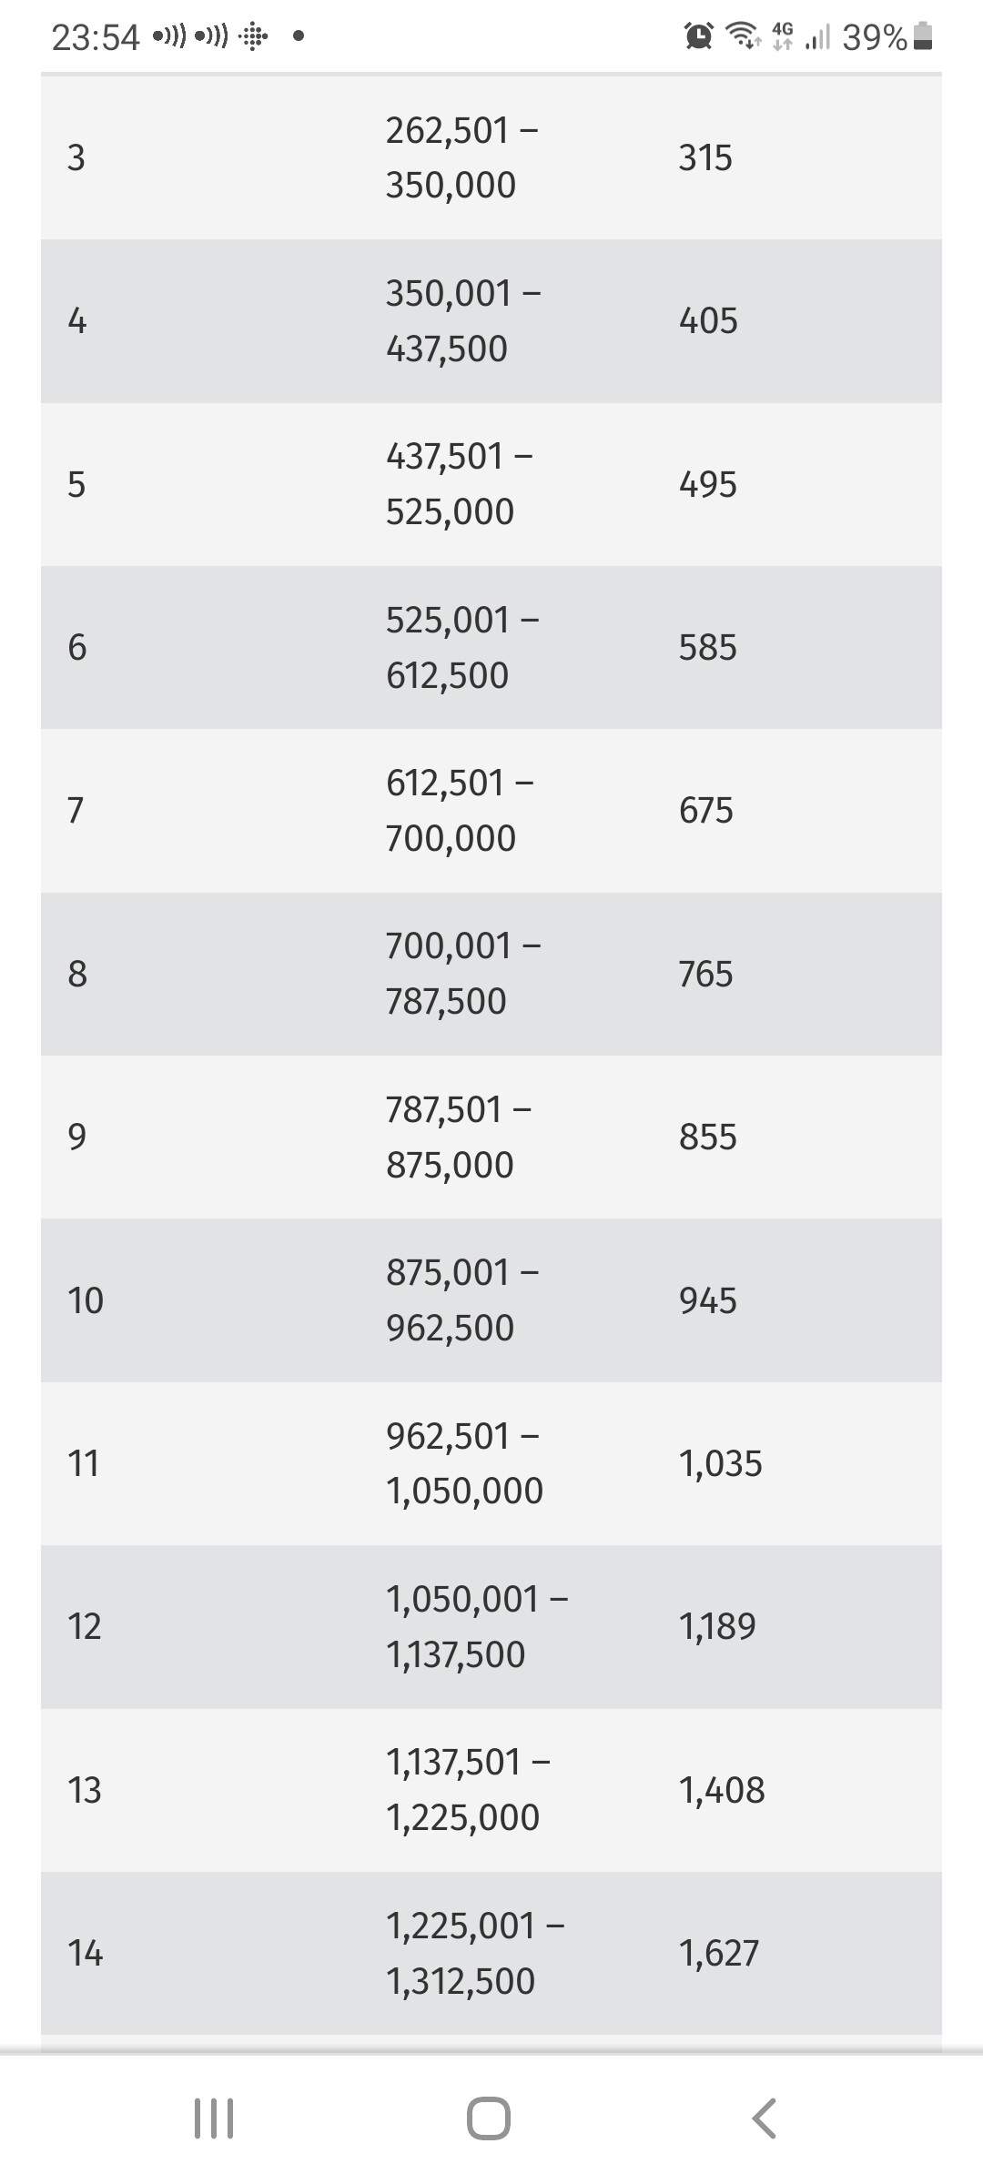The height and width of the screenshot is (2184, 983).
Task: Tap the Fitbit dots notification icon
Action: [x=253, y=36]
